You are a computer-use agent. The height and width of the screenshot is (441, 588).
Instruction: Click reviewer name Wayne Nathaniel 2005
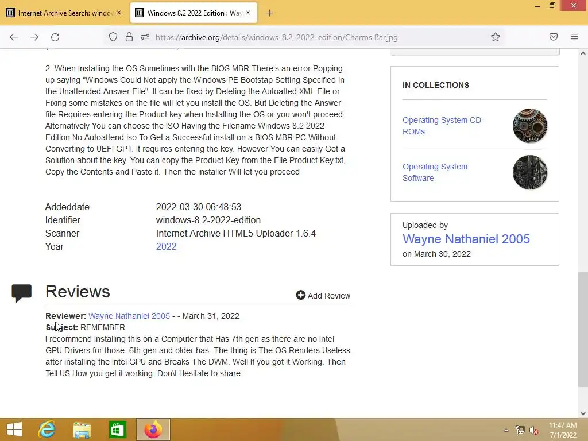click(x=129, y=316)
